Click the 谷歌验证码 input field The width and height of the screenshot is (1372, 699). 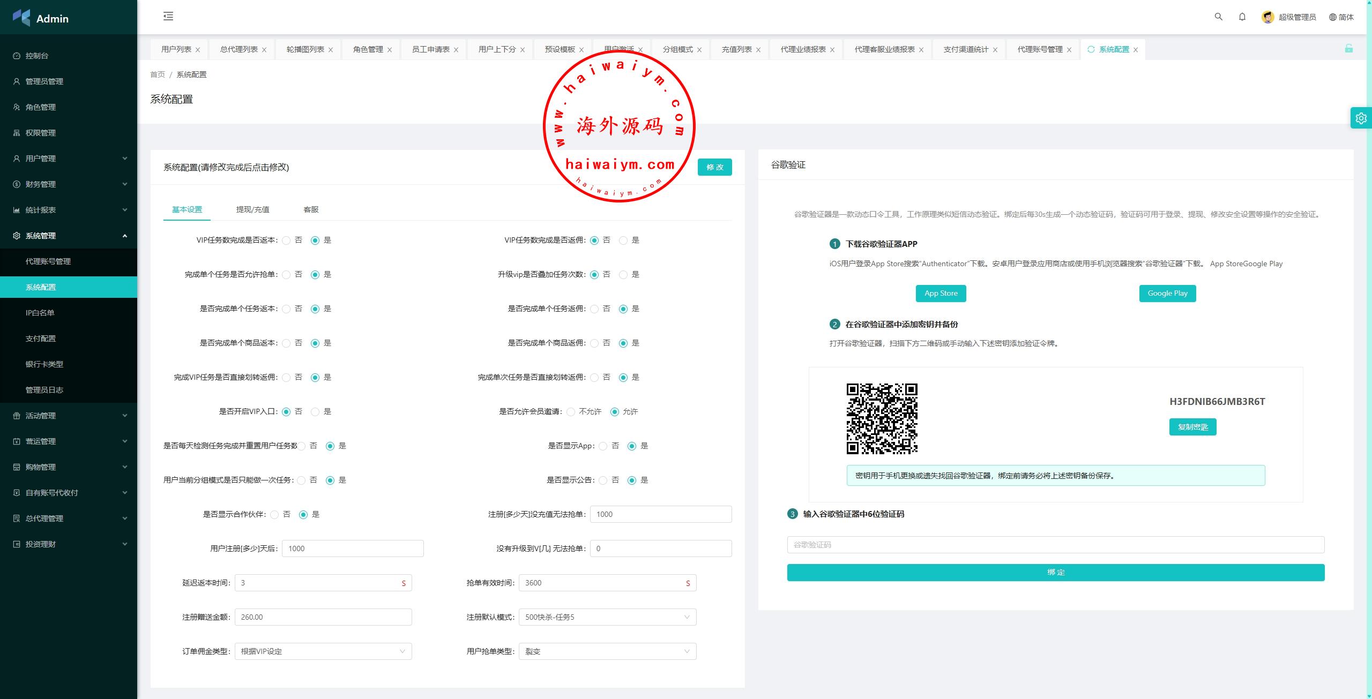pos(1055,545)
